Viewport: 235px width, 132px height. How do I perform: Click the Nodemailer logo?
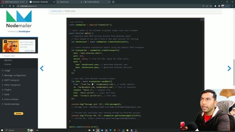(x=19, y=19)
